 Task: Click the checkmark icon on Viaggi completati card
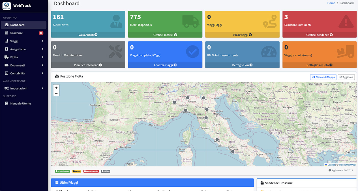point(193,52)
